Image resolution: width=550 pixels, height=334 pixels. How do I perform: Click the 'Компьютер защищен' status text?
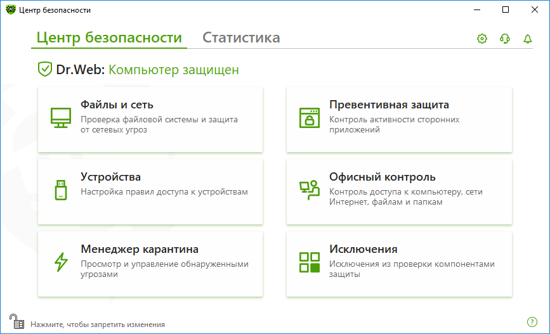[174, 70]
